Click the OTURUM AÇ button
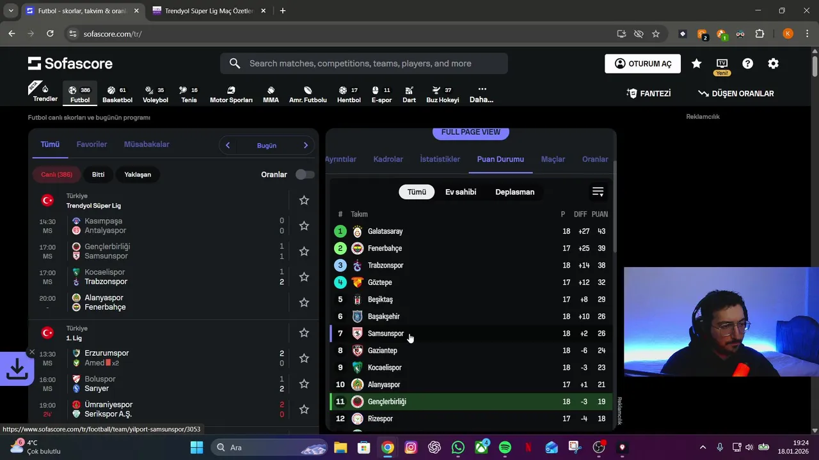819x460 pixels. [642, 63]
